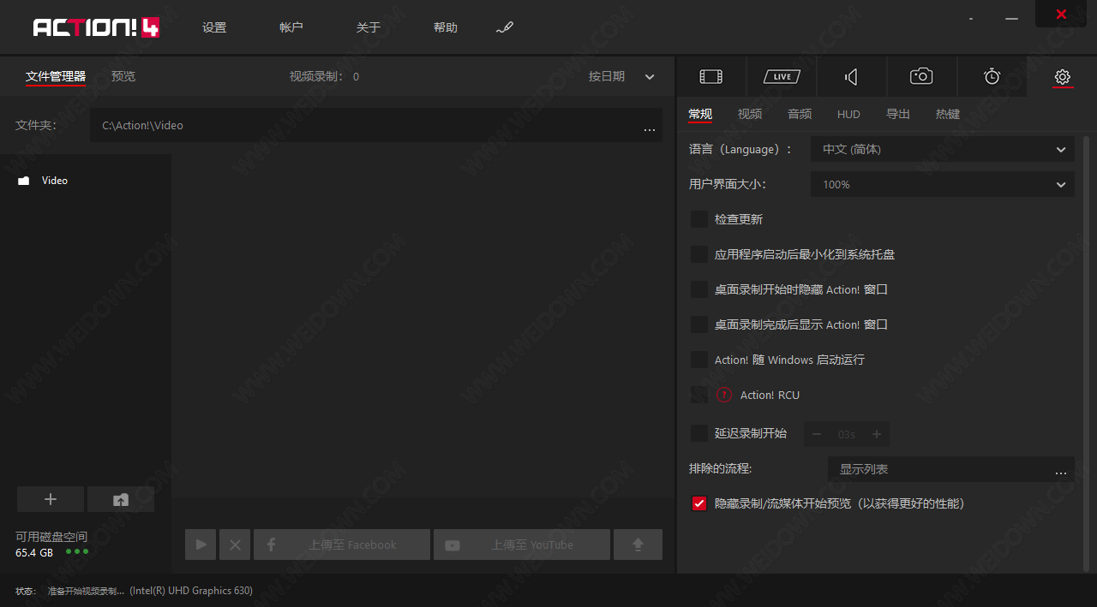Click the import folder icon button

[121, 499]
